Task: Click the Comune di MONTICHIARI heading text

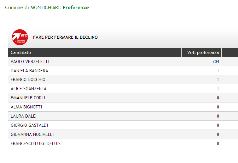Action: 33,8
